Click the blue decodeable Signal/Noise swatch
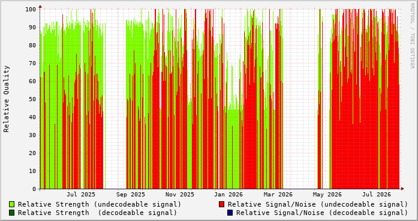Viewport: 418px width, 221px height. point(230,213)
